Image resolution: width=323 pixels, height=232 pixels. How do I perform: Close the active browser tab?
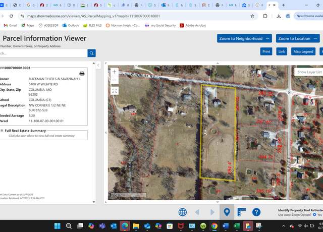(274, 5)
